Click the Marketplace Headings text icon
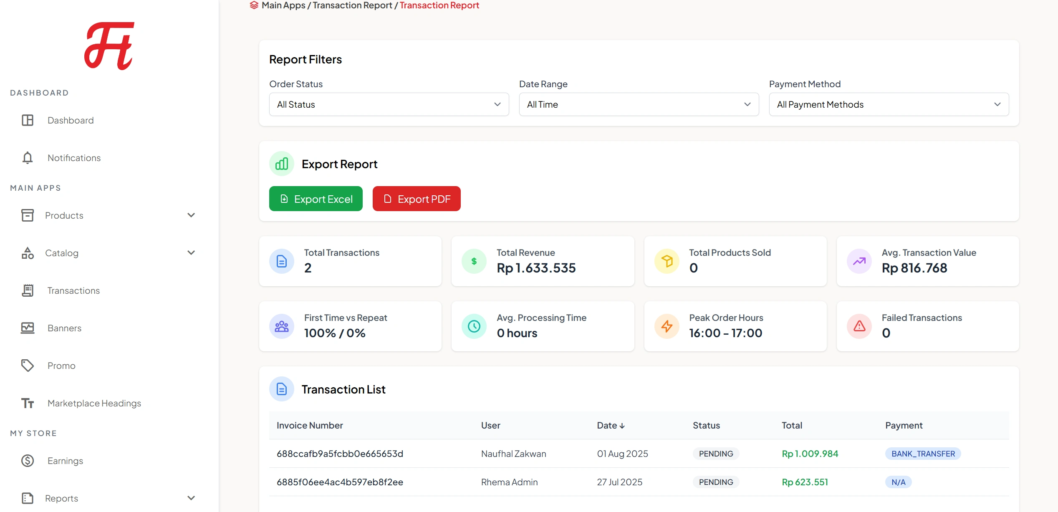Screen dimensions: 1058x512 click(x=27, y=403)
